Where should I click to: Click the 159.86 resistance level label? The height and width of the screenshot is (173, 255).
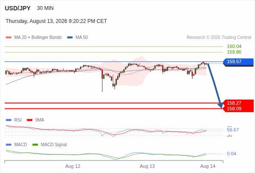234,52
